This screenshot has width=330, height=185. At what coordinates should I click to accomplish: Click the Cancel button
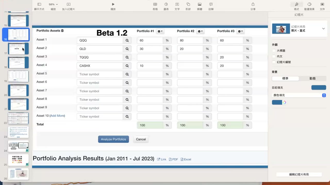tap(141, 139)
